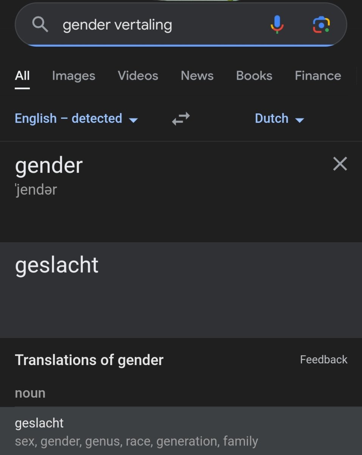Open Google Lens camera search
The width and height of the screenshot is (362, 455).
321,25
